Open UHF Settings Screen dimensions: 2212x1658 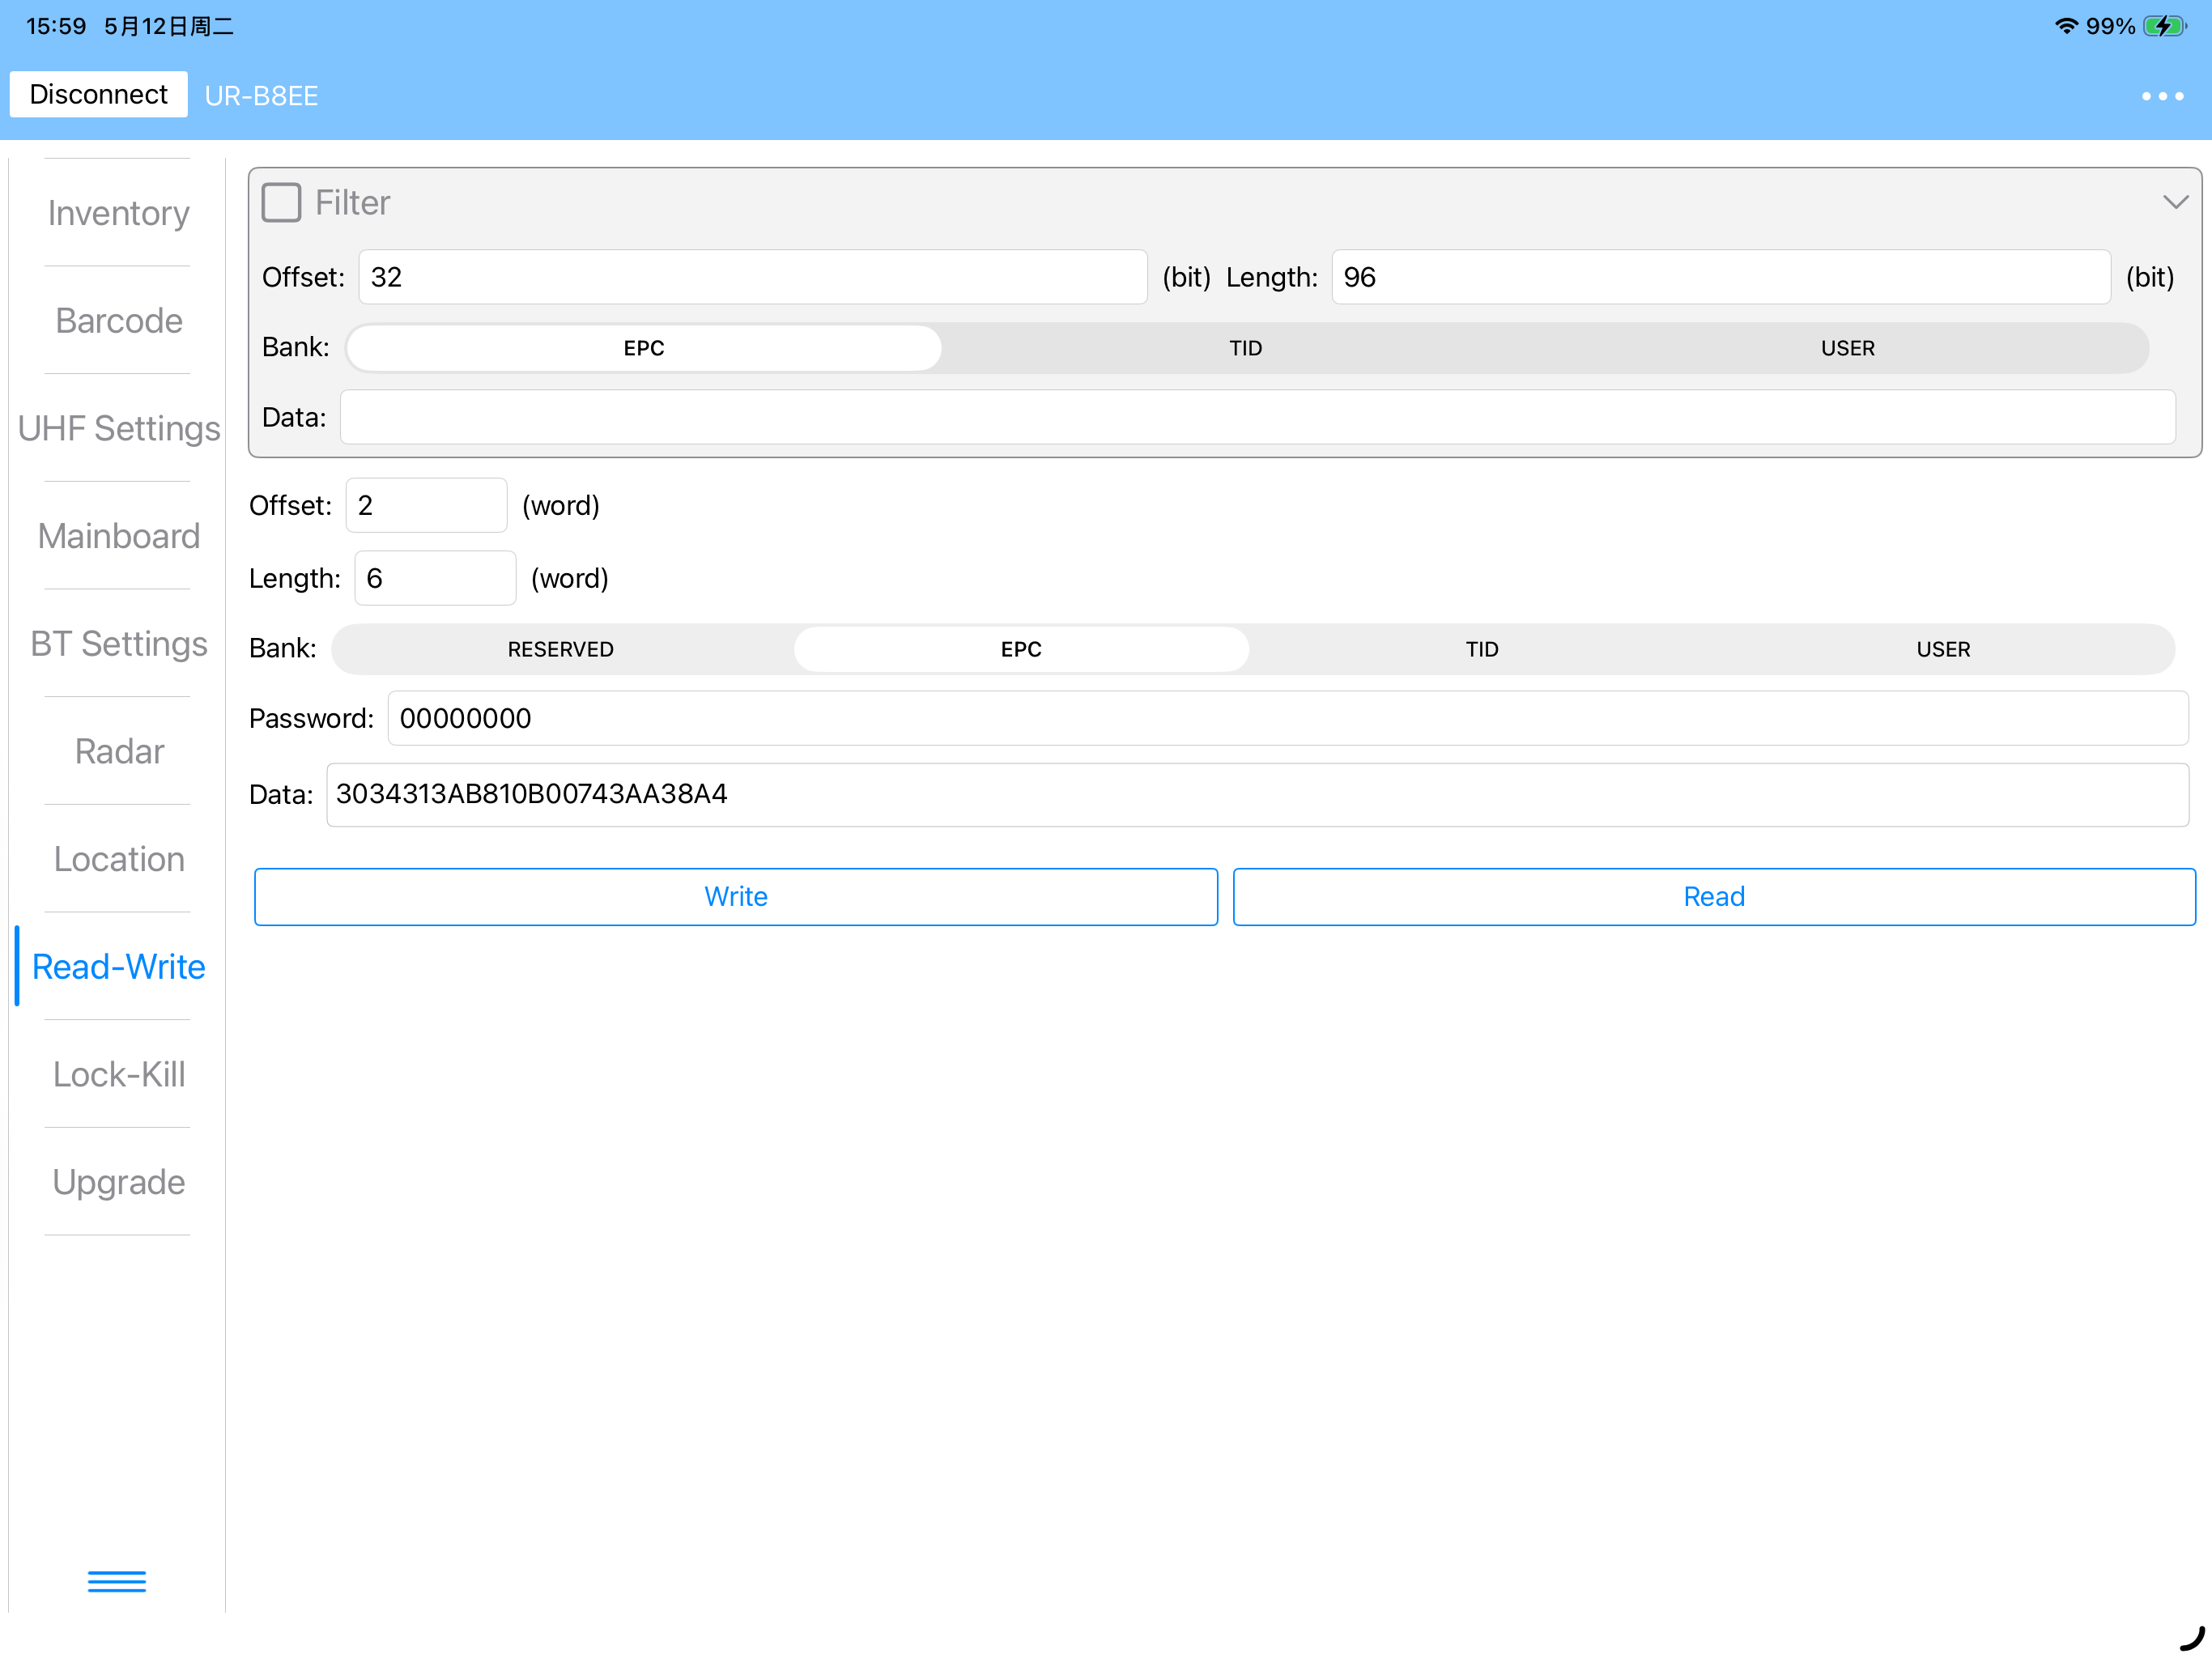coord(118,428)
